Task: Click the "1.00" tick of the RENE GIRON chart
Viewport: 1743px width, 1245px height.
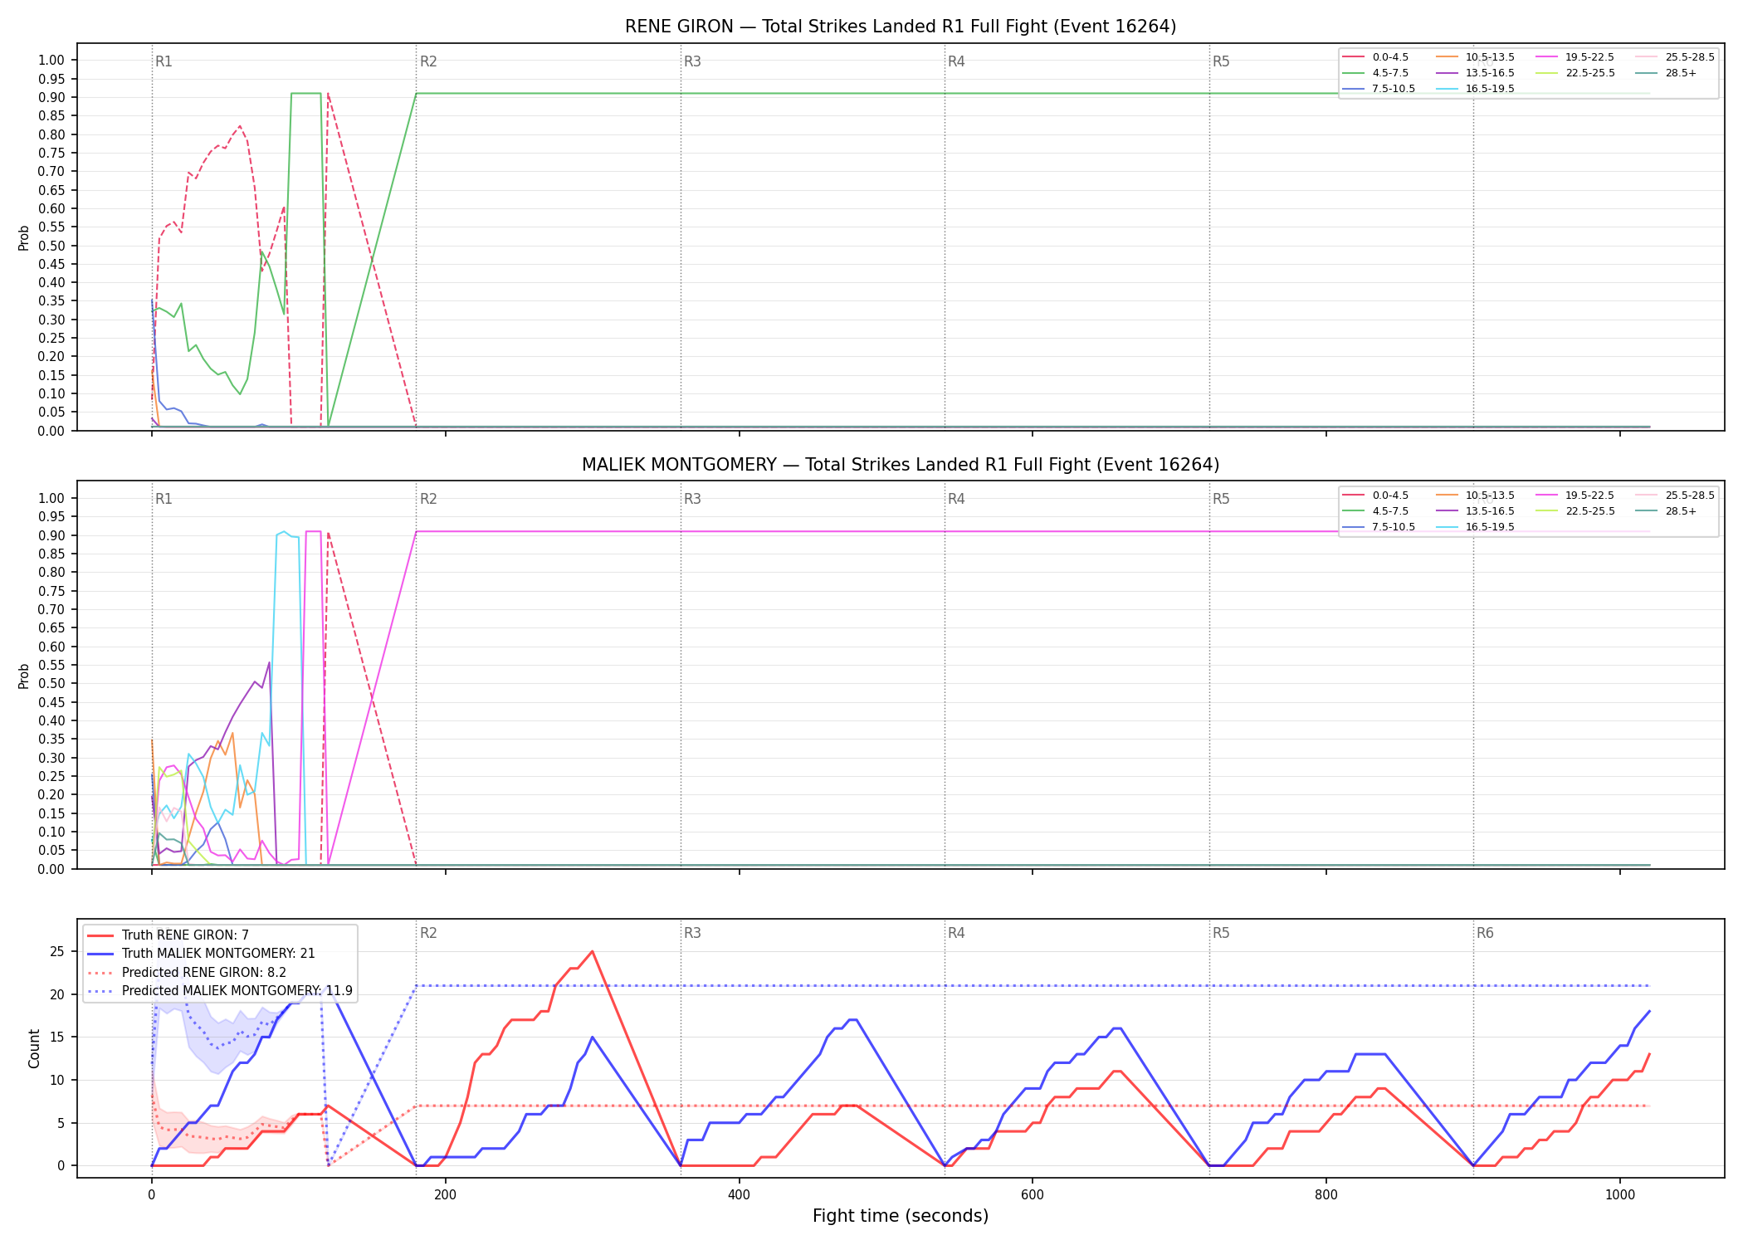Action: click(51, 60)
